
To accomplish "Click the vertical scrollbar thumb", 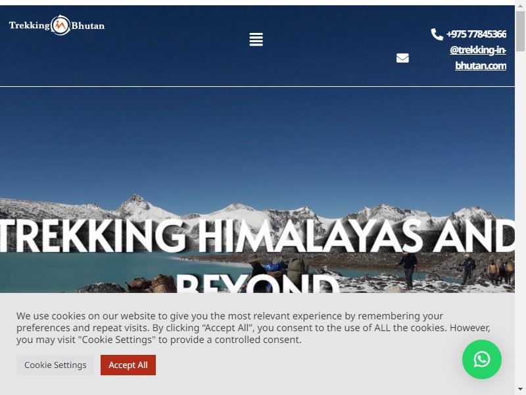I will click(x=520, y=31).
